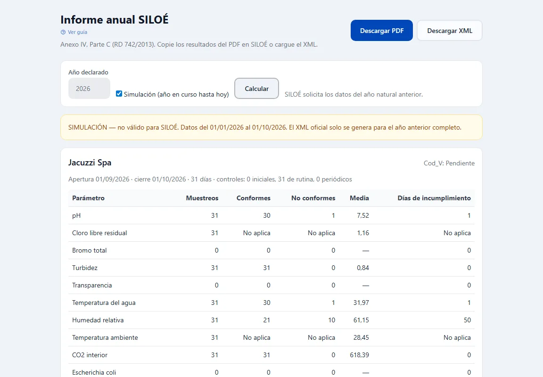Click the Transparencia row label
The height and width of the screenshot is (377, 543).
92,285
